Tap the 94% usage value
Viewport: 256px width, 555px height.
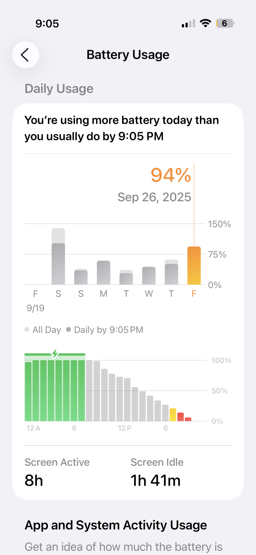click(x=170, y=175)
